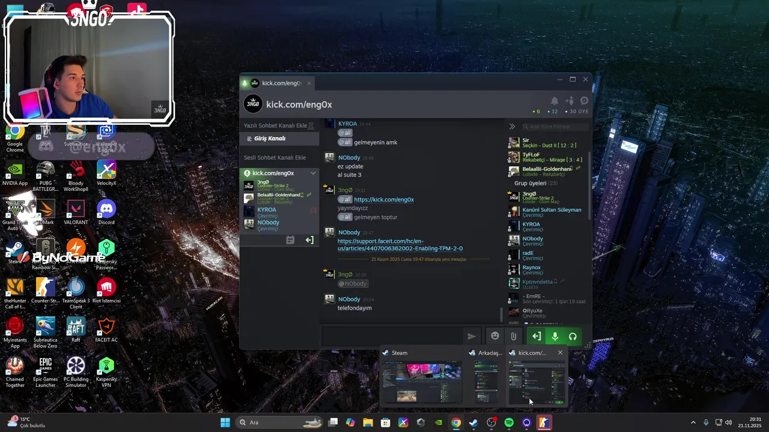Screen dimensions: 769x432
Task: Open Chrome from the taskbar
Action: (456, 422)
